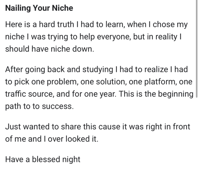Click the words "traffic source"
Viewport: 199px width, 173px height.
pos(30,94)
